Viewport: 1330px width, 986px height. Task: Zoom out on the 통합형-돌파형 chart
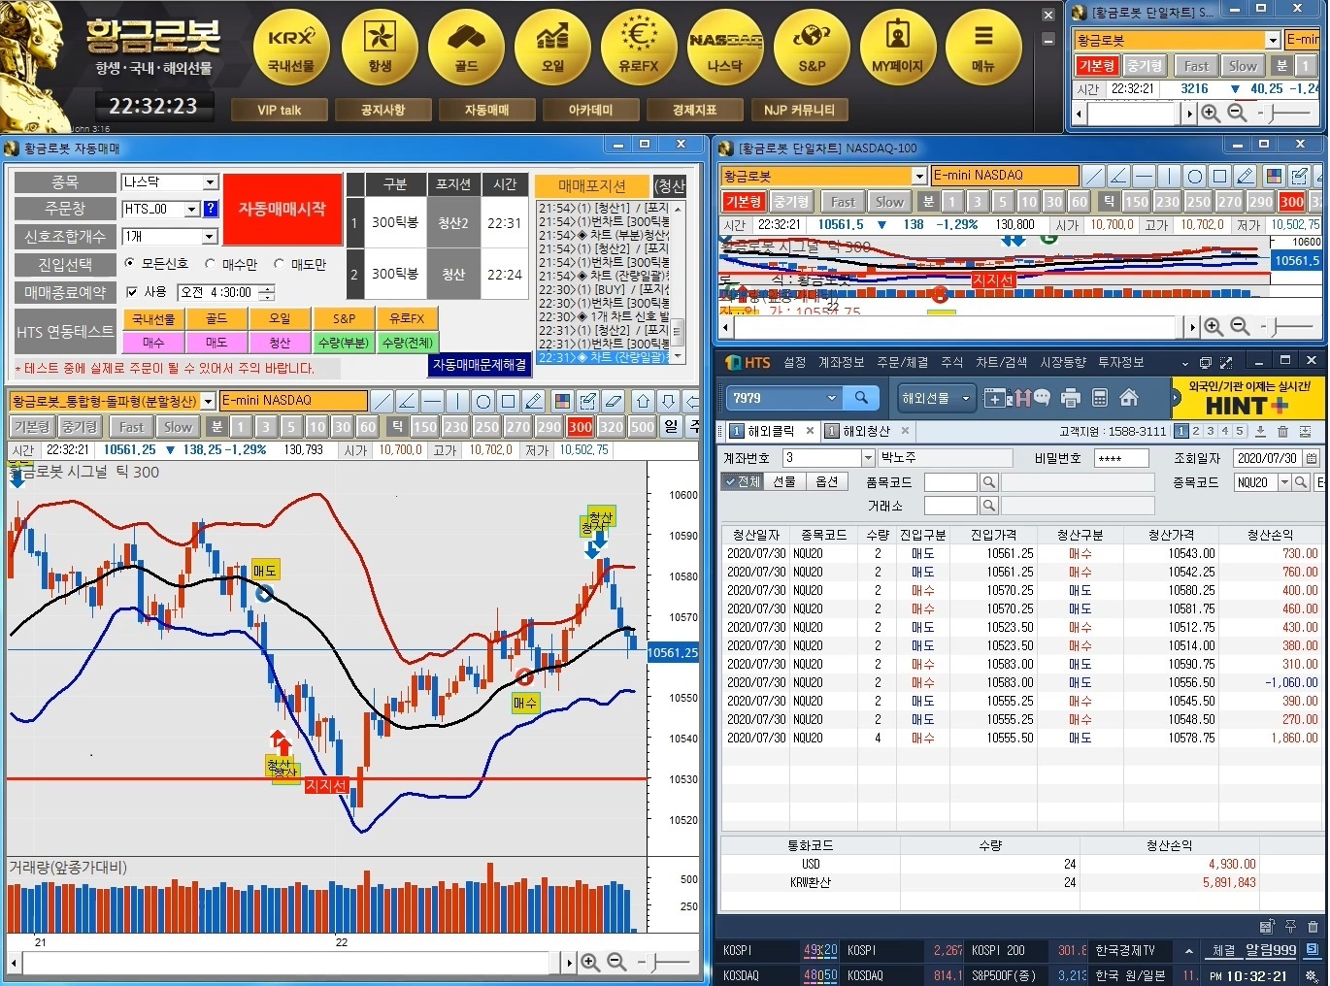coord(616,962)
